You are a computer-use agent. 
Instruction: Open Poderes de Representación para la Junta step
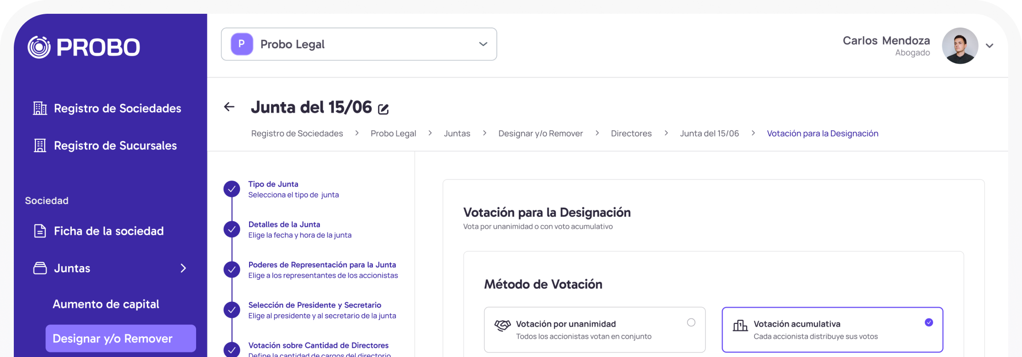323,270
